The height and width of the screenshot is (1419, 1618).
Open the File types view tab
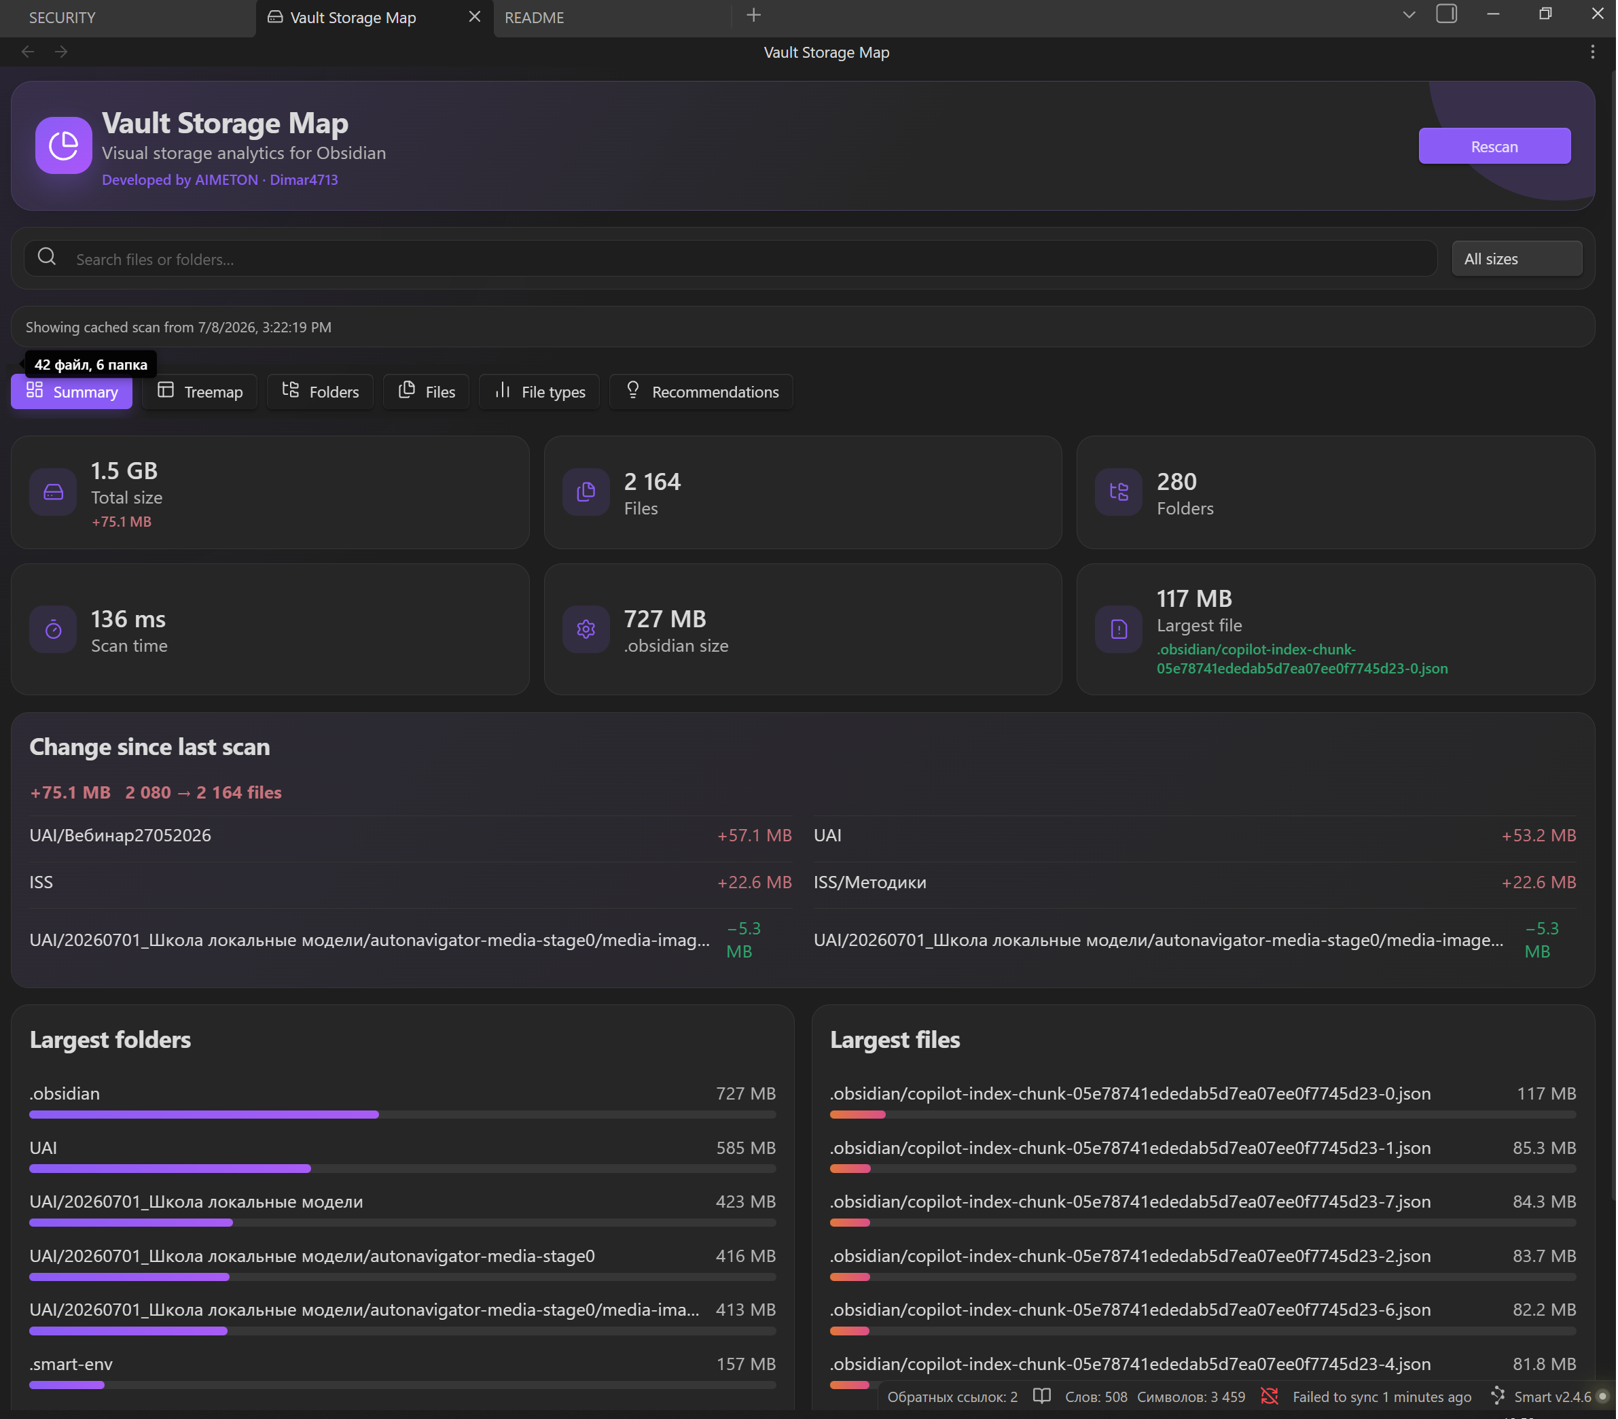[539, 392]
